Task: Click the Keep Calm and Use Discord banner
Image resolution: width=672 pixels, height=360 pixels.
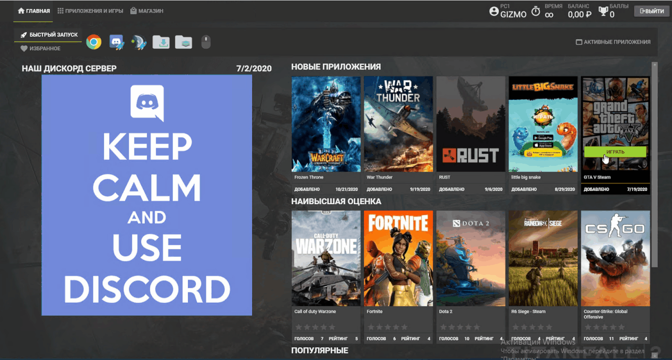Action: coord(146,195)
